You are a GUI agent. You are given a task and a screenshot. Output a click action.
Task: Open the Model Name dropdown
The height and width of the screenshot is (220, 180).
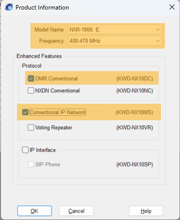coord(115,30)
